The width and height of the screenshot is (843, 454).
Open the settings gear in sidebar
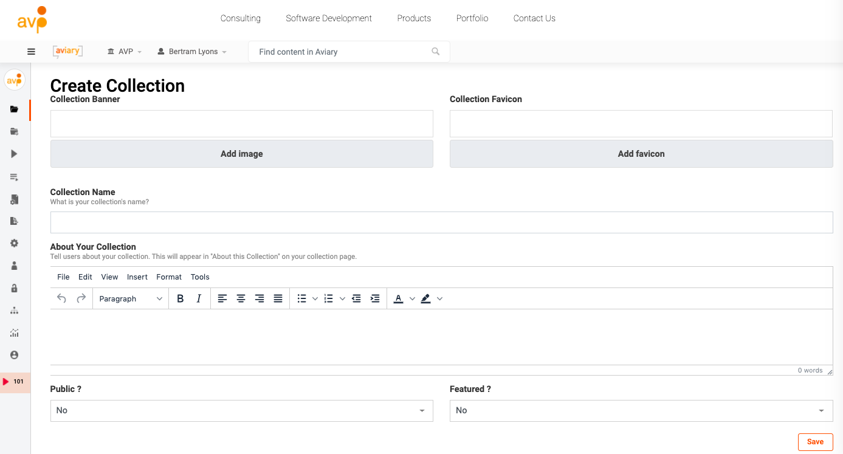(15, 243)
